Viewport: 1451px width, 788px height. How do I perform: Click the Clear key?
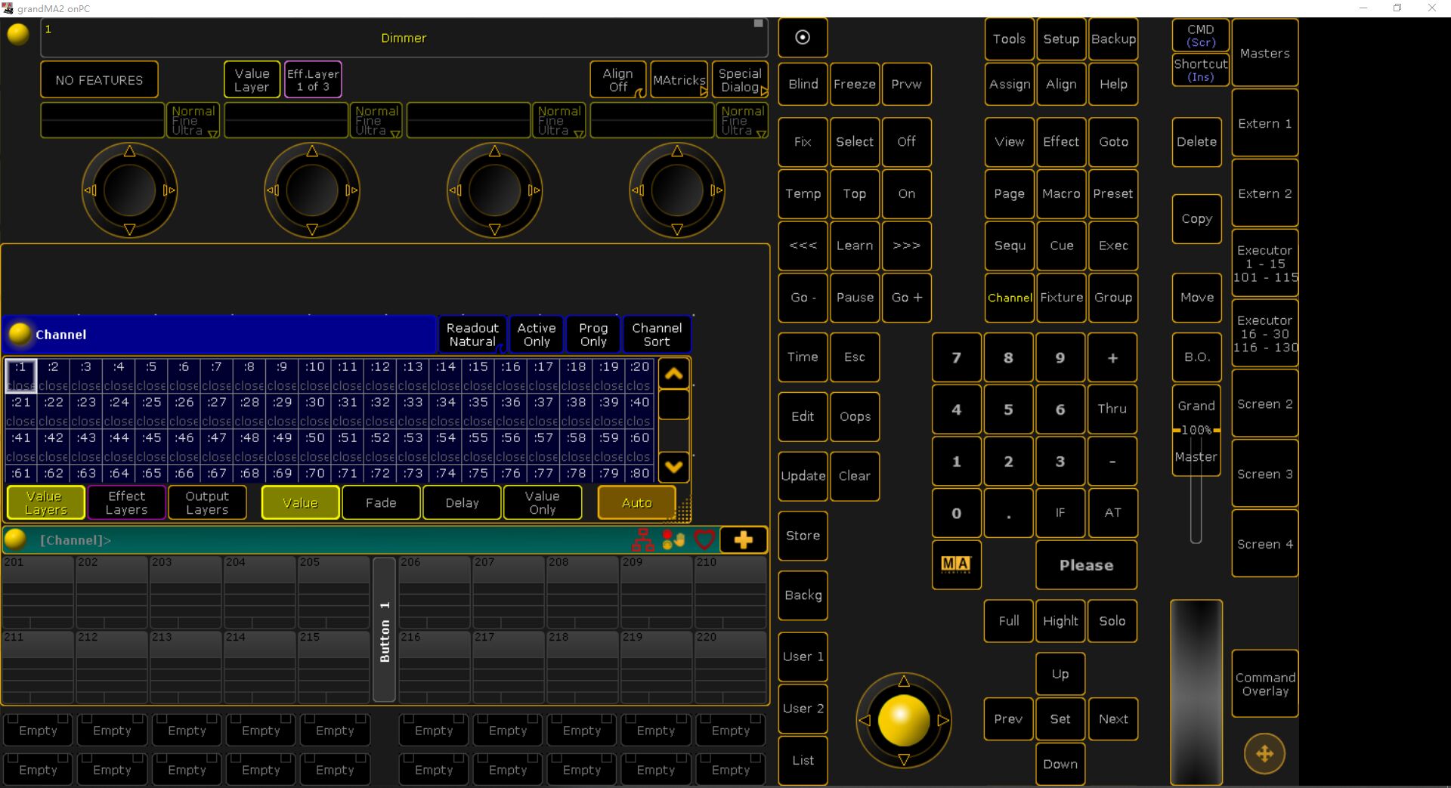pos(854,475)
